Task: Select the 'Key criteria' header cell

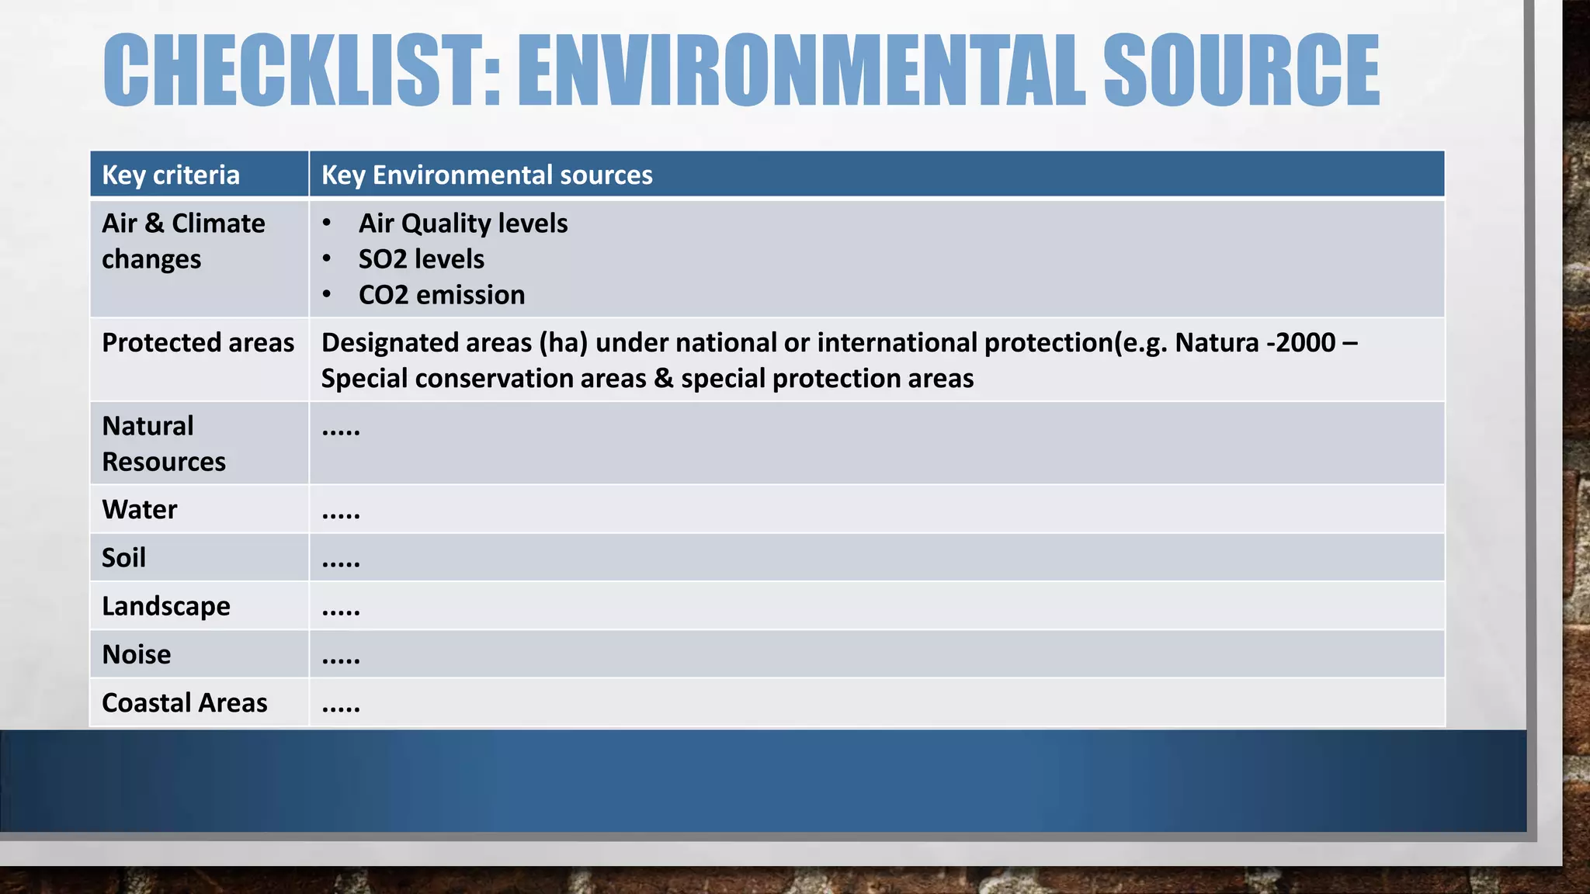Action: pyautogui.click(x=200, y=175)
